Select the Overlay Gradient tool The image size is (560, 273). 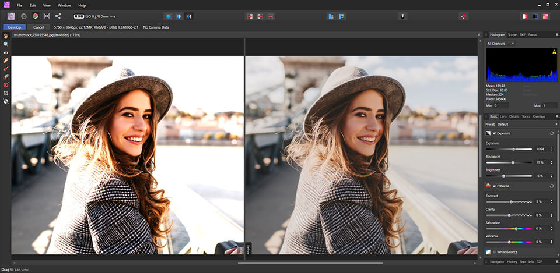(6, 85)
